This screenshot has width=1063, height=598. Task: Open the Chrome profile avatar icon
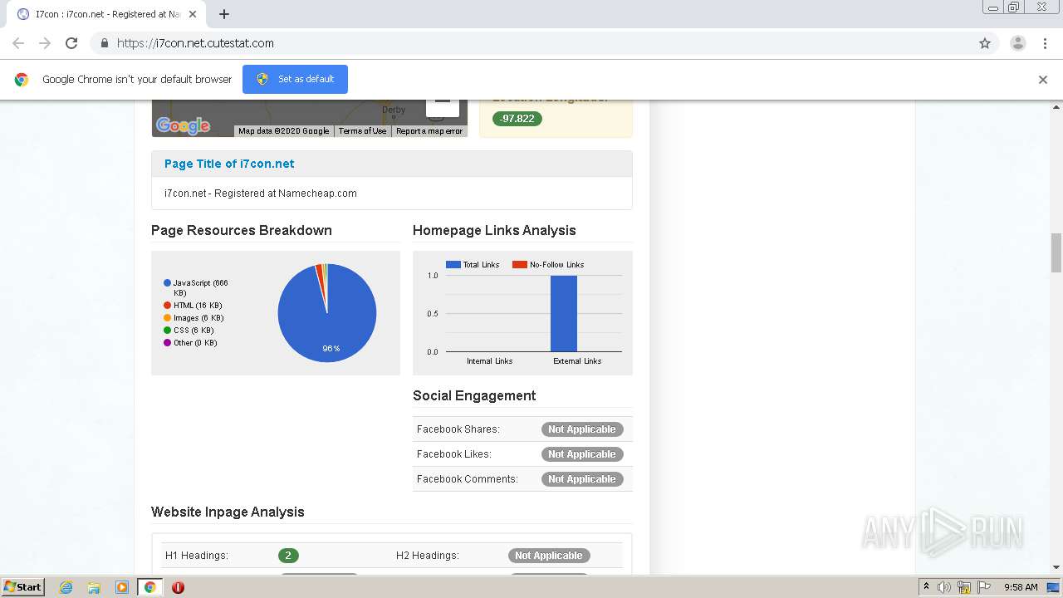click(1018, 43)
